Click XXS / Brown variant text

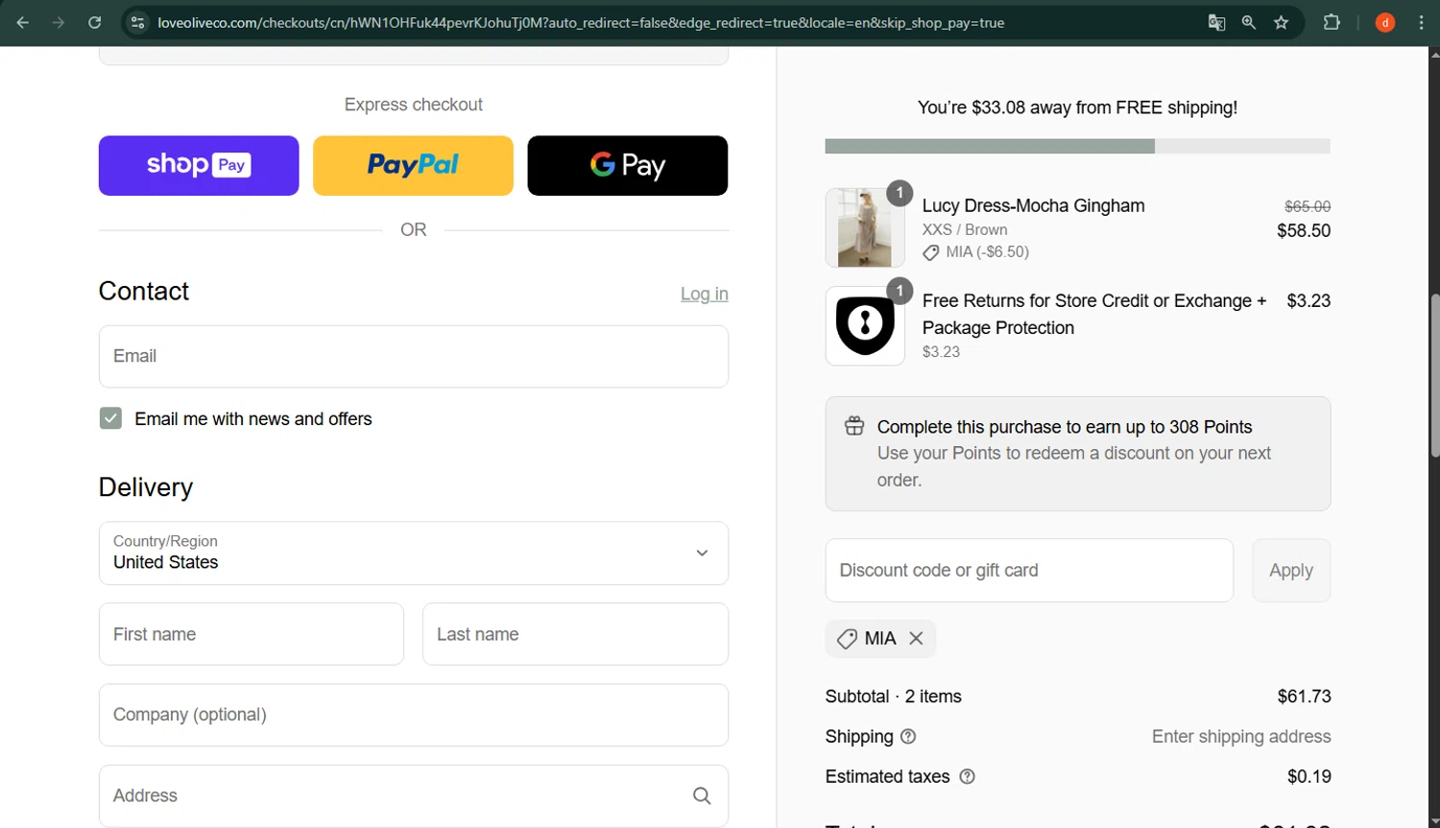965,229
